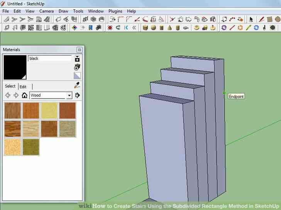281x210 pixels.
Task: Pick the light tan cork swatch
Action: [x=12, y=147]
